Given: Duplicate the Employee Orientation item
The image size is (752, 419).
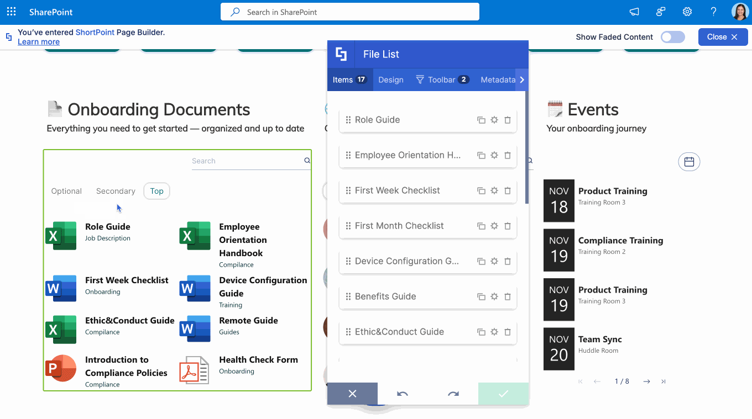Looking at the screenshot, I should (481, 155).
